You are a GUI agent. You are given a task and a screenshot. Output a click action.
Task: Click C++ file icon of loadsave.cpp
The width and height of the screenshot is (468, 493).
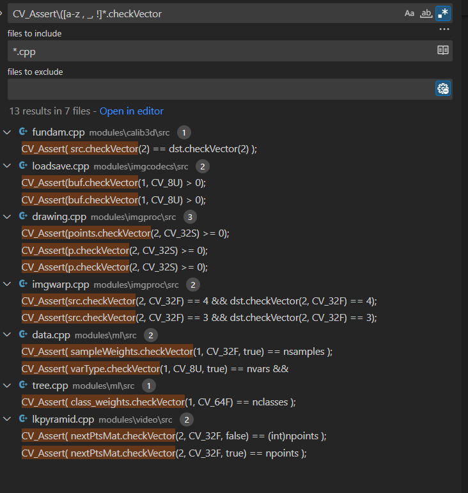click(23, 165)
